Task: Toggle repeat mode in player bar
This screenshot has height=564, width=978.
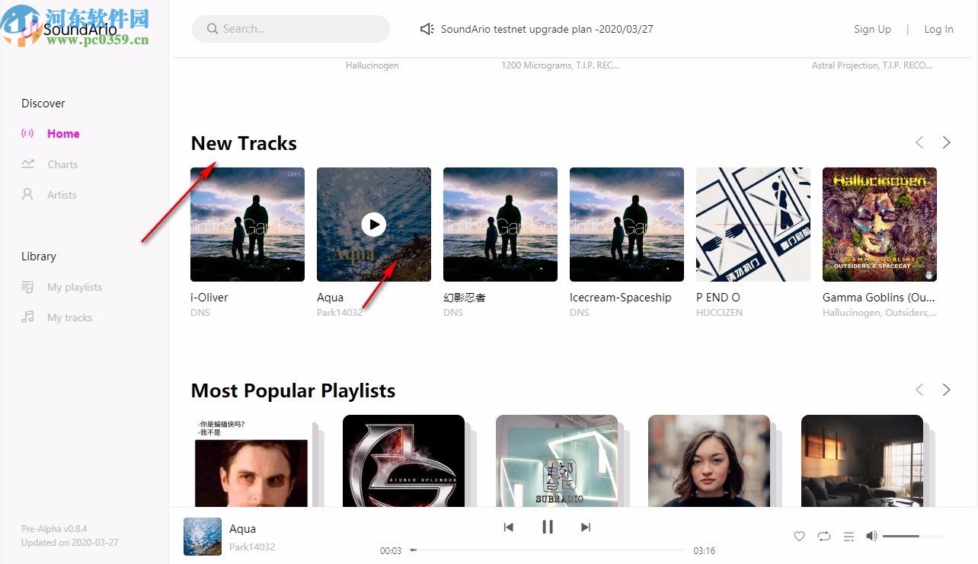Action: (824, 536)
